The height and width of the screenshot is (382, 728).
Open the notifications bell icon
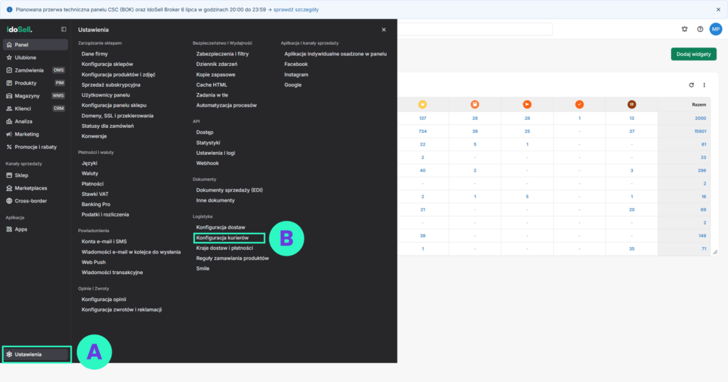685,29
